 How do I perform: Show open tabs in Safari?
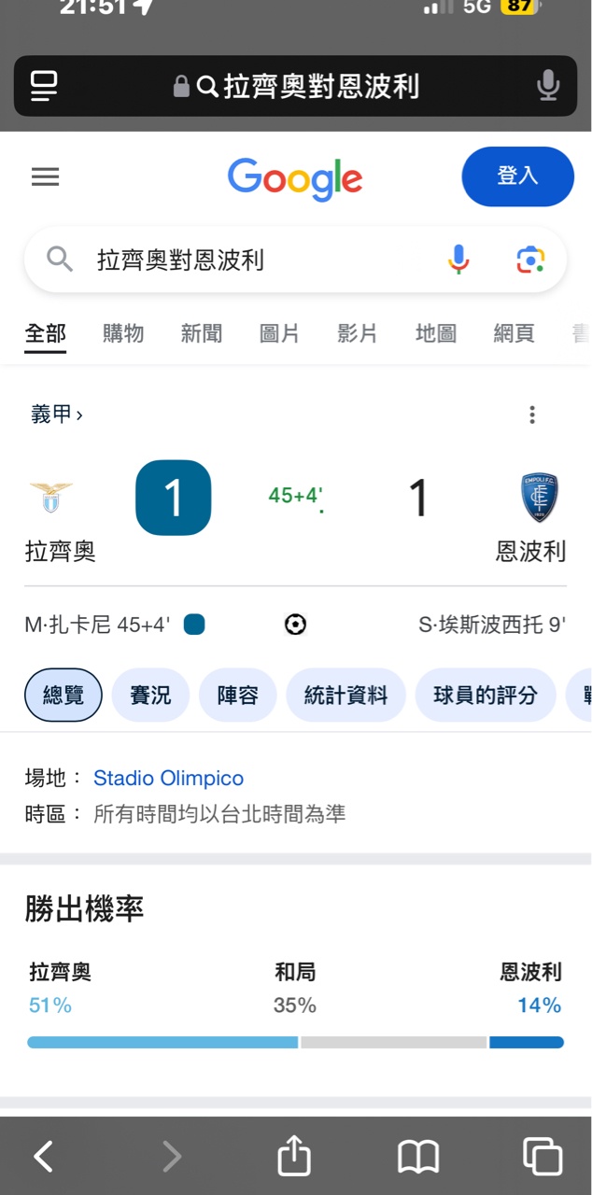pos(542,1157)
